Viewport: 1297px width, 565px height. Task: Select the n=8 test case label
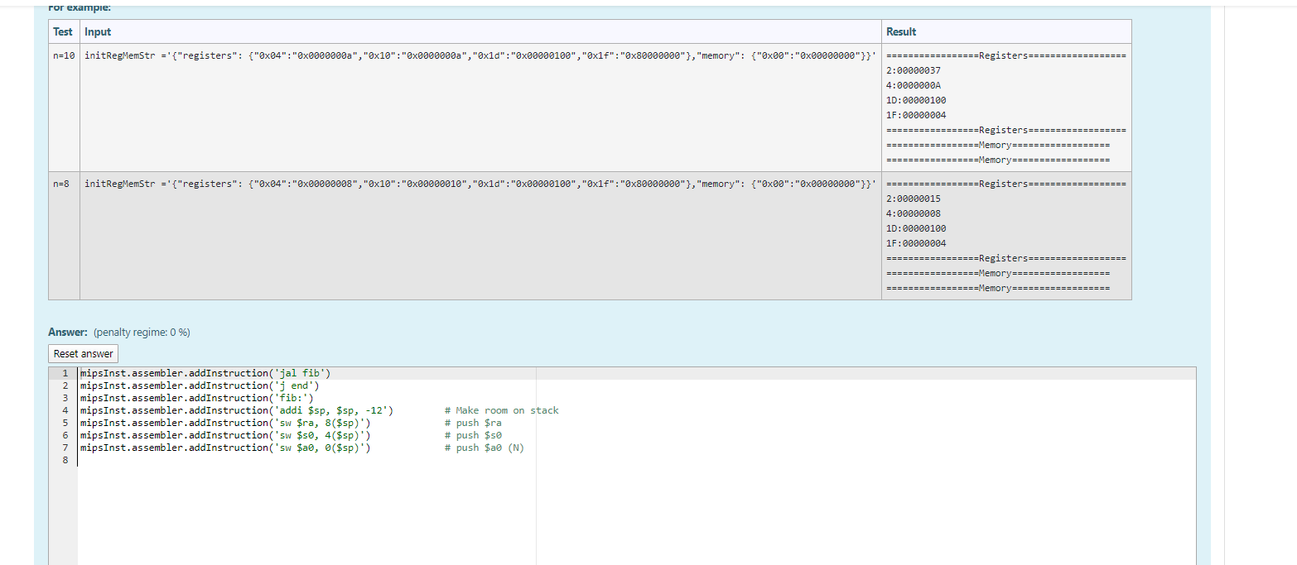[61, 183]
